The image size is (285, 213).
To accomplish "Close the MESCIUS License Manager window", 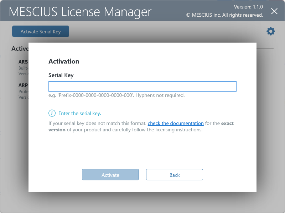I will [274, 11].
